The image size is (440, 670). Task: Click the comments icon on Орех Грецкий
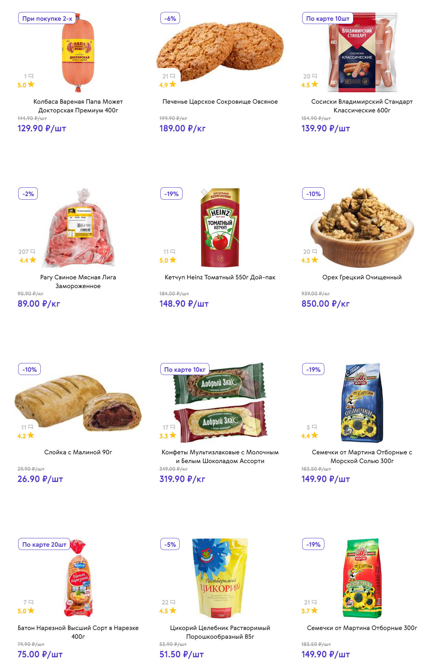pos(315,252)
